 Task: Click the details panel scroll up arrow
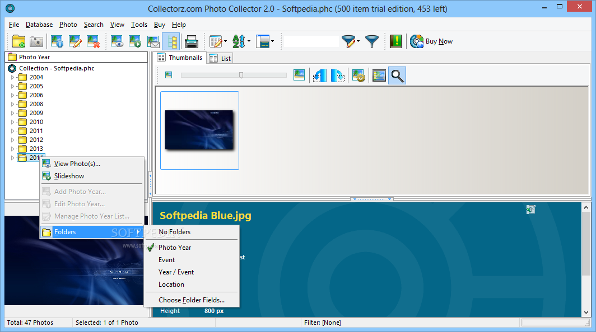586,207
